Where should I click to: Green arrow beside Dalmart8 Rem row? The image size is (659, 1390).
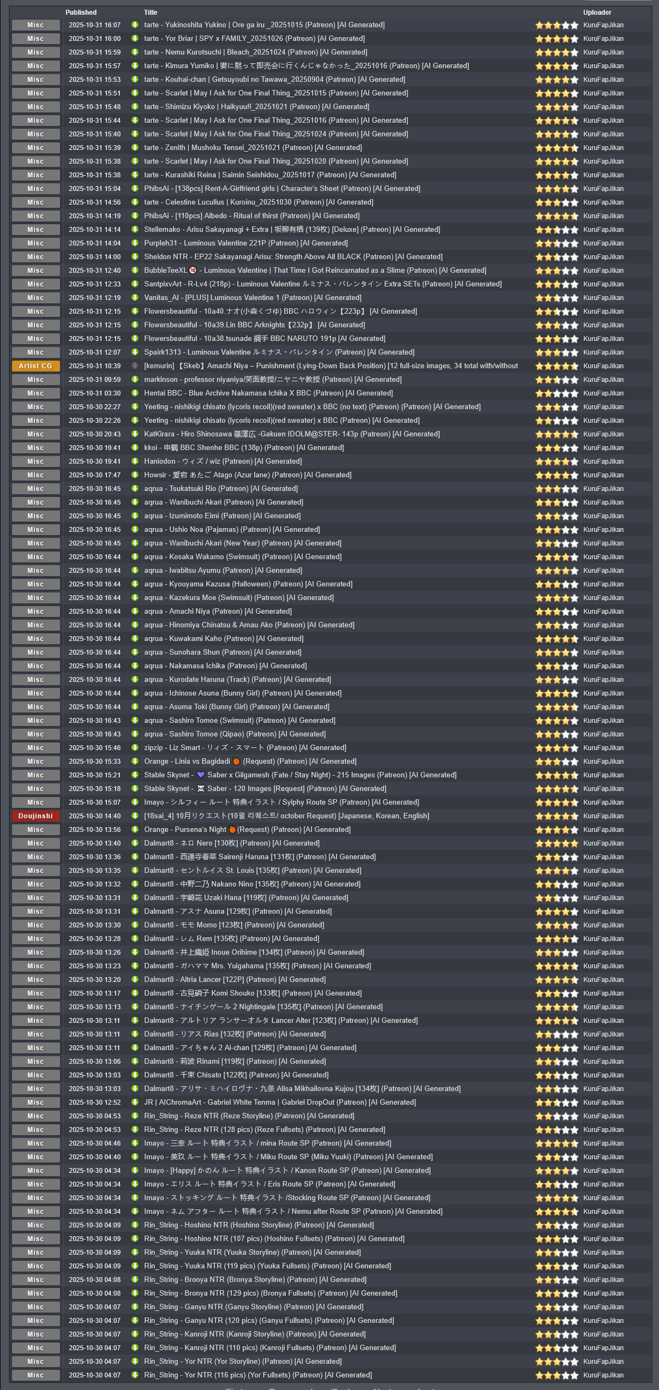(x=135, y=939)
